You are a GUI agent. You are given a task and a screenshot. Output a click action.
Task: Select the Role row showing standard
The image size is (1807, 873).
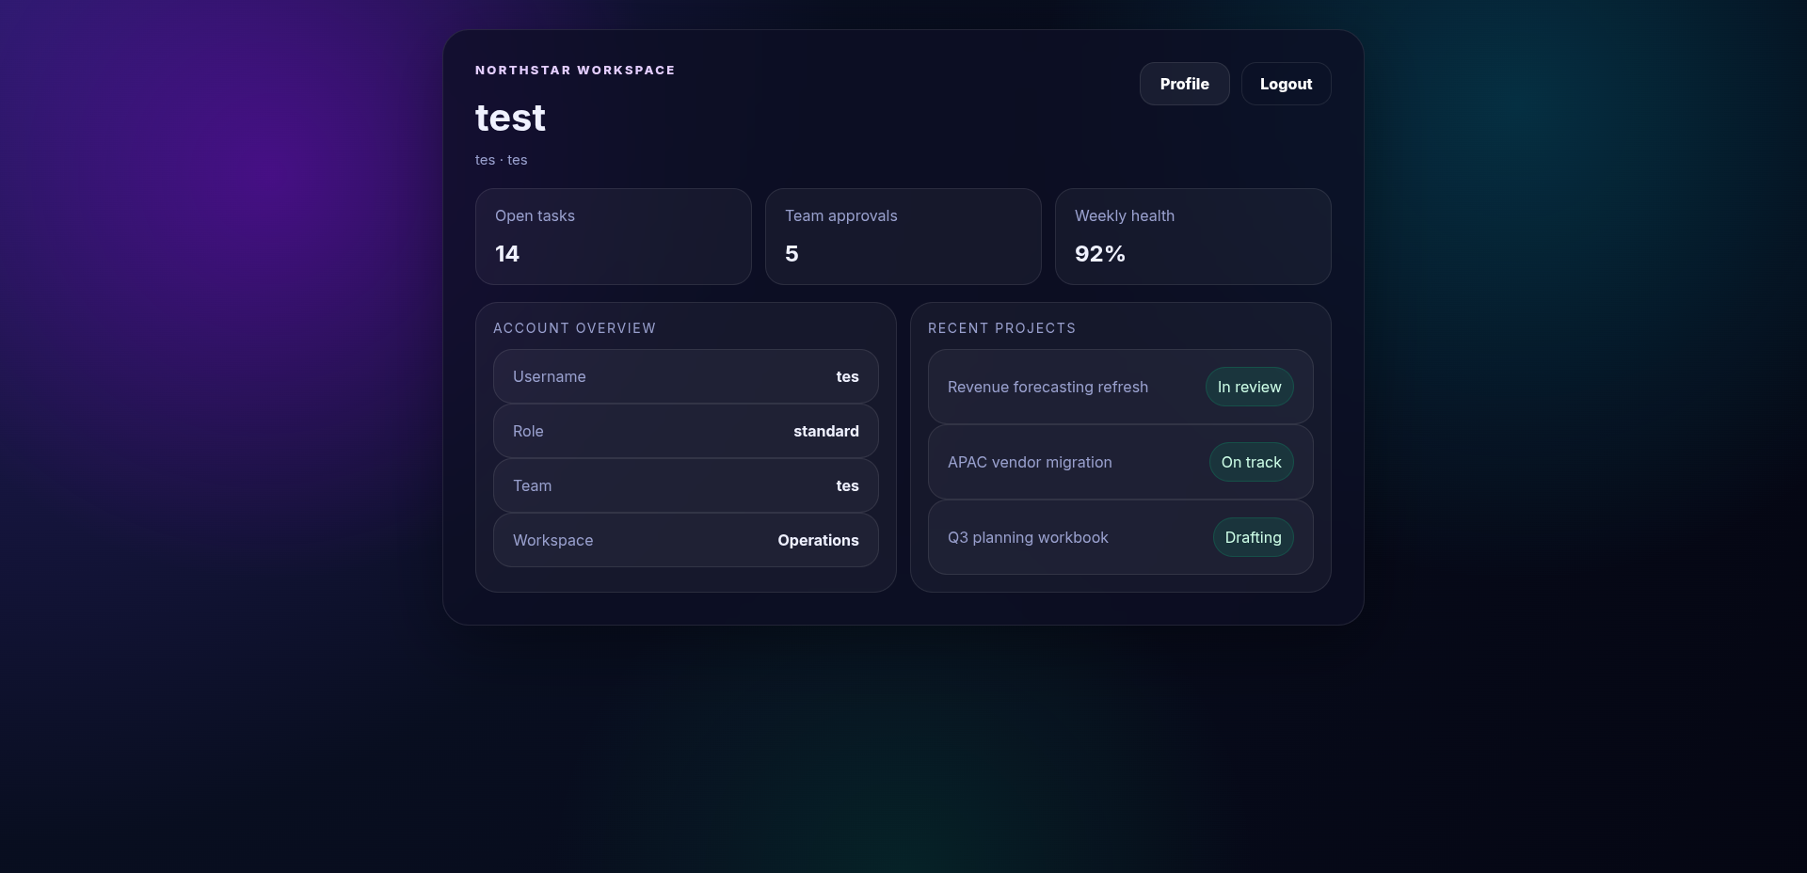[685, 431]
